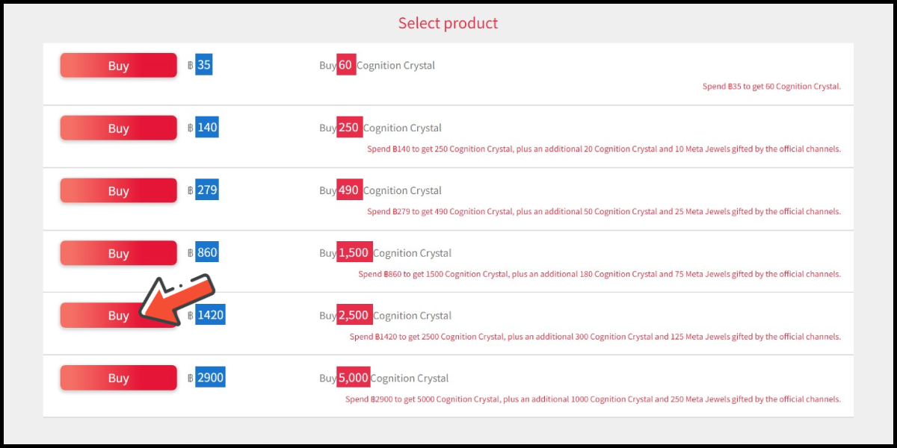Buy the ฿279 Cognition Crystal pack
Image resolution: width=897 pixels, height=448 pixels.
pyautogui.click(x=118, y=190)
